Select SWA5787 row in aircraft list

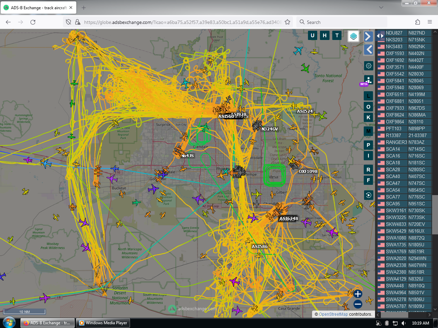pos(404,306)
